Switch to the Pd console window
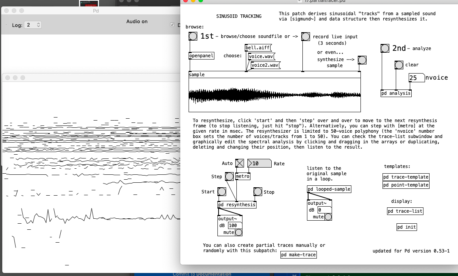 click(96, 11)
